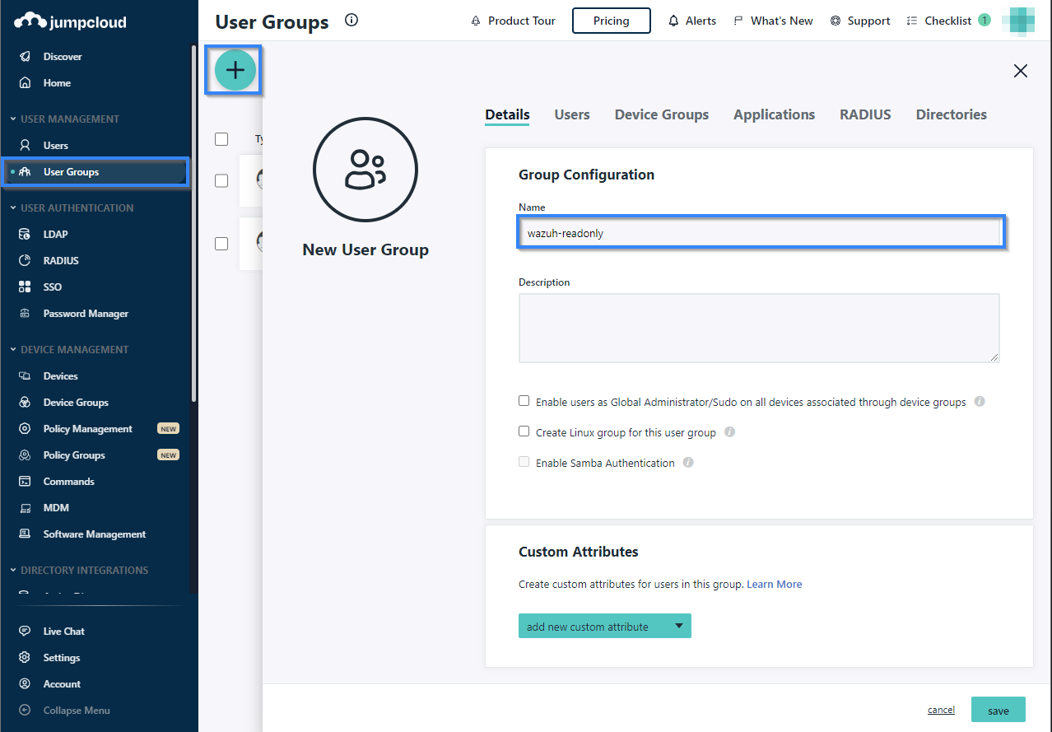Collapse the USER AUTHENTICATION section
1052x732 pixels.
pyautogui.click(x=72, y=208)
